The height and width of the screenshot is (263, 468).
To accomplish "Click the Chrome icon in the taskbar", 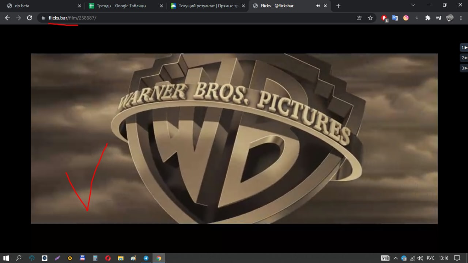I will coord(159,258).
